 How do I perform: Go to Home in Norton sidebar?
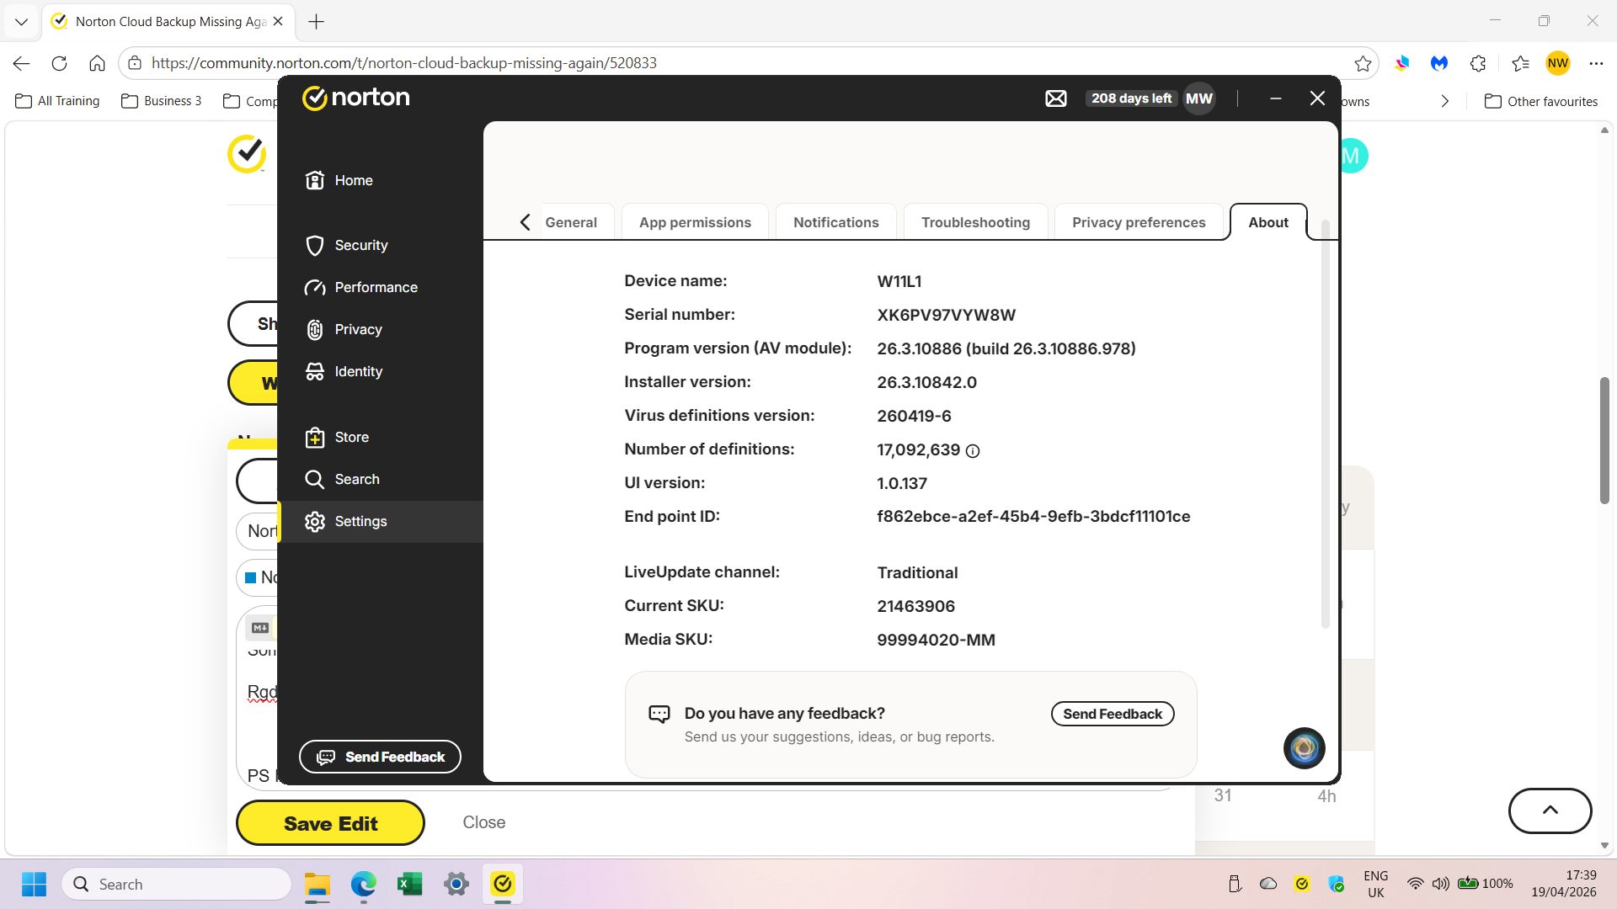click(x=380, y=180)
